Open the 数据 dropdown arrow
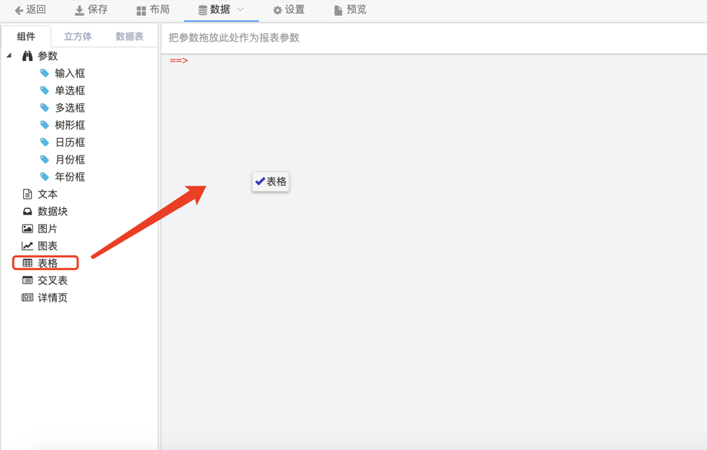707x450 pixels. [240, 10]
